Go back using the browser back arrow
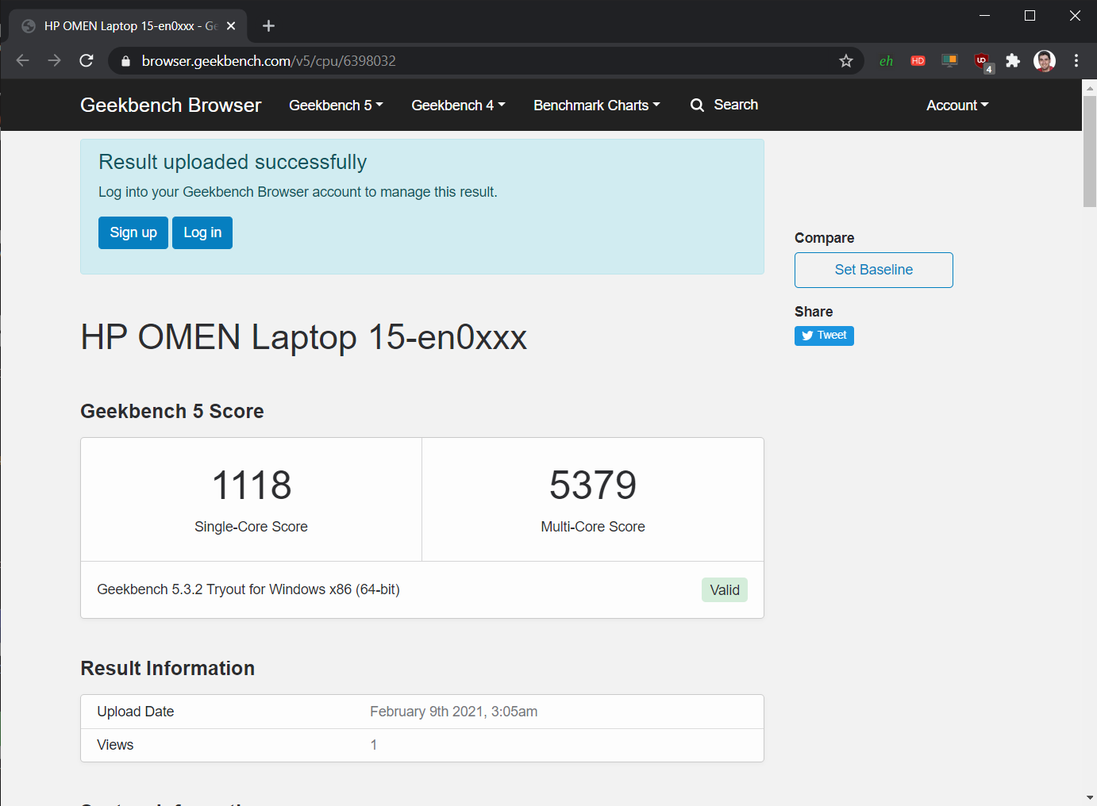 [x=22, y=61]
